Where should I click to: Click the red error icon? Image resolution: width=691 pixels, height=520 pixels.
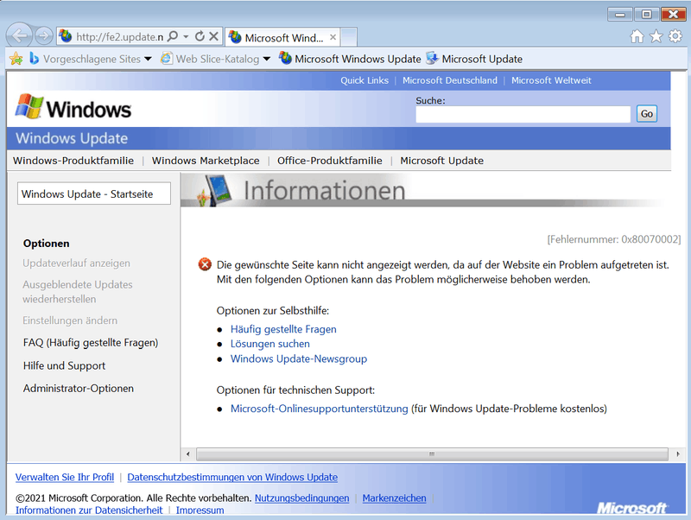205,264
